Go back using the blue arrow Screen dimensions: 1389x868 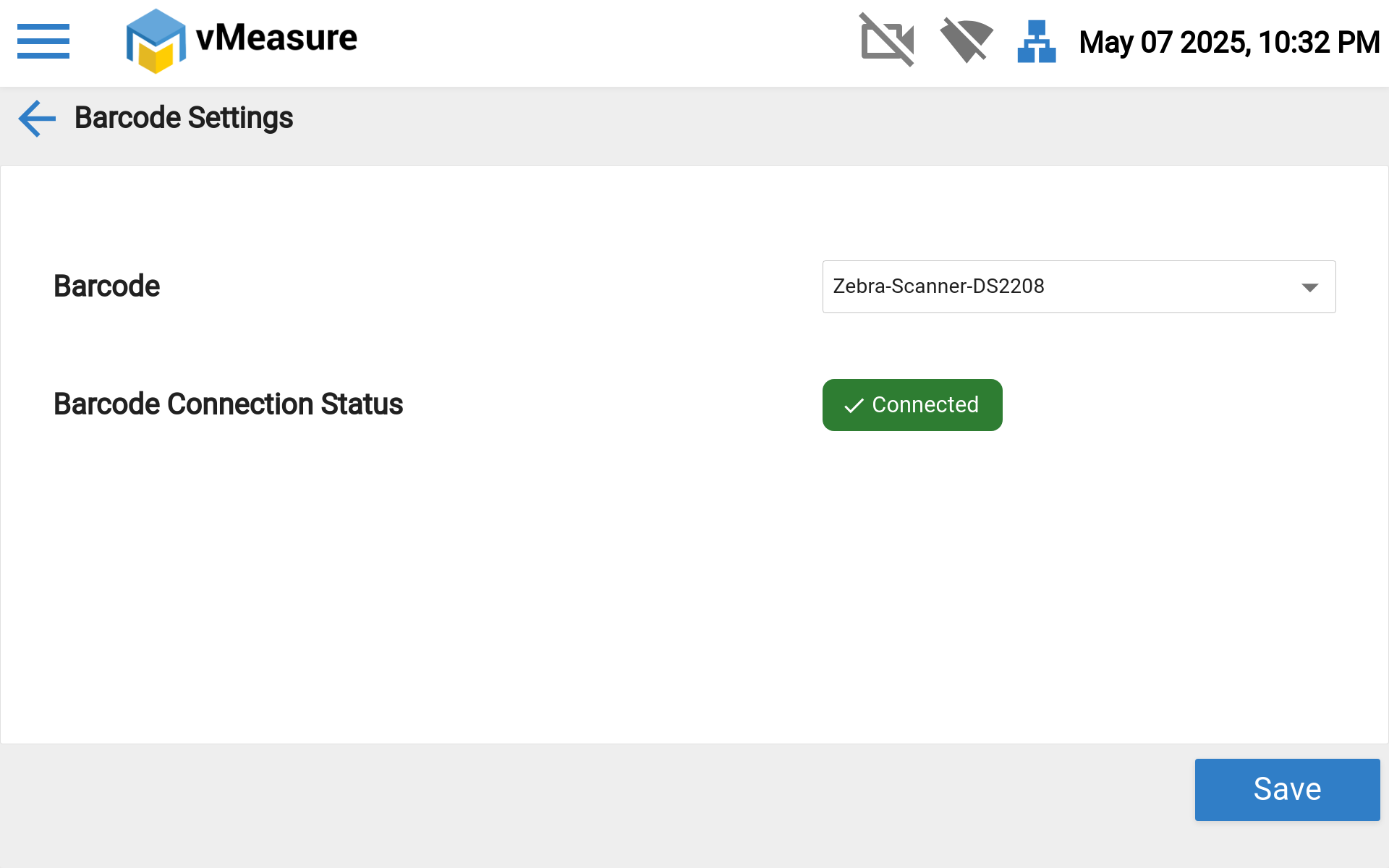click(37, 119)
